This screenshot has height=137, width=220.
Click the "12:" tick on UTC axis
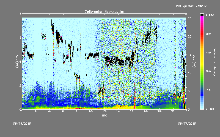pos(105,112)
